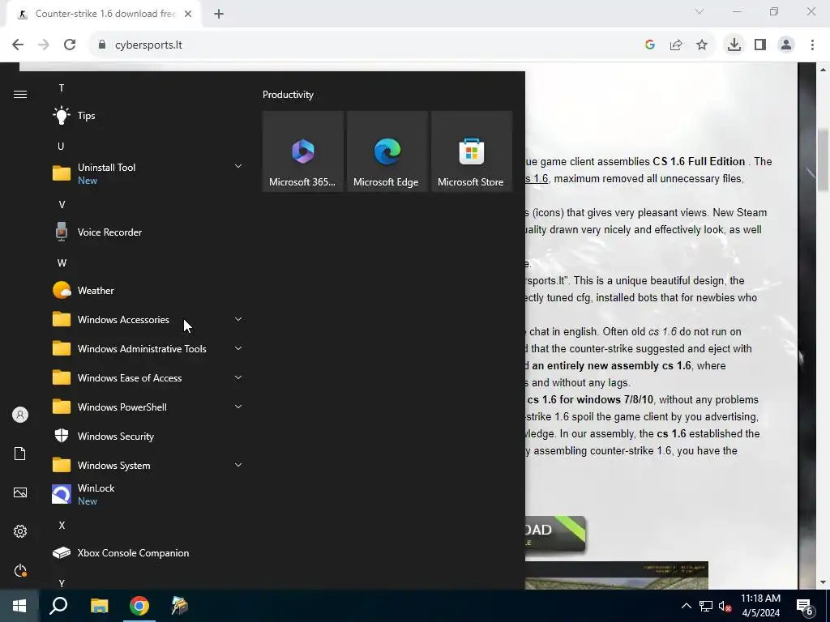Expand Windows PowerShell folder chevron
This screenshot has width=830, height=622.
[238, 407]
